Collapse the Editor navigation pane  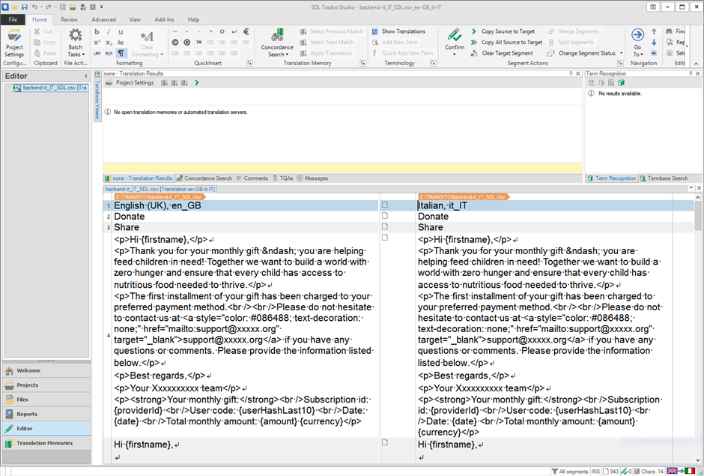[86, 76]
